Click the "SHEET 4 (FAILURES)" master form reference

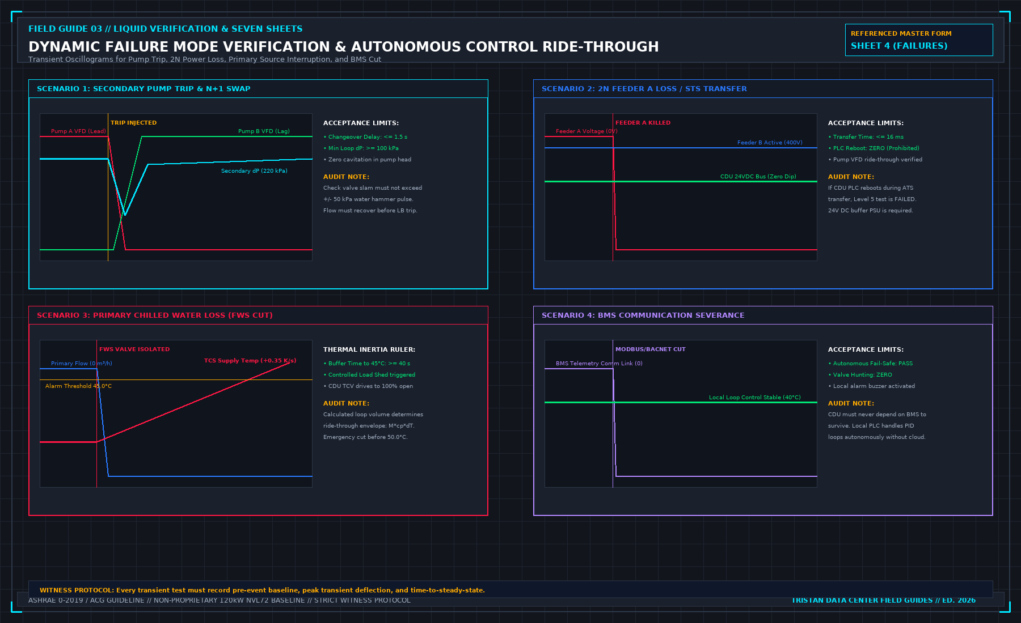coord(899,46)
